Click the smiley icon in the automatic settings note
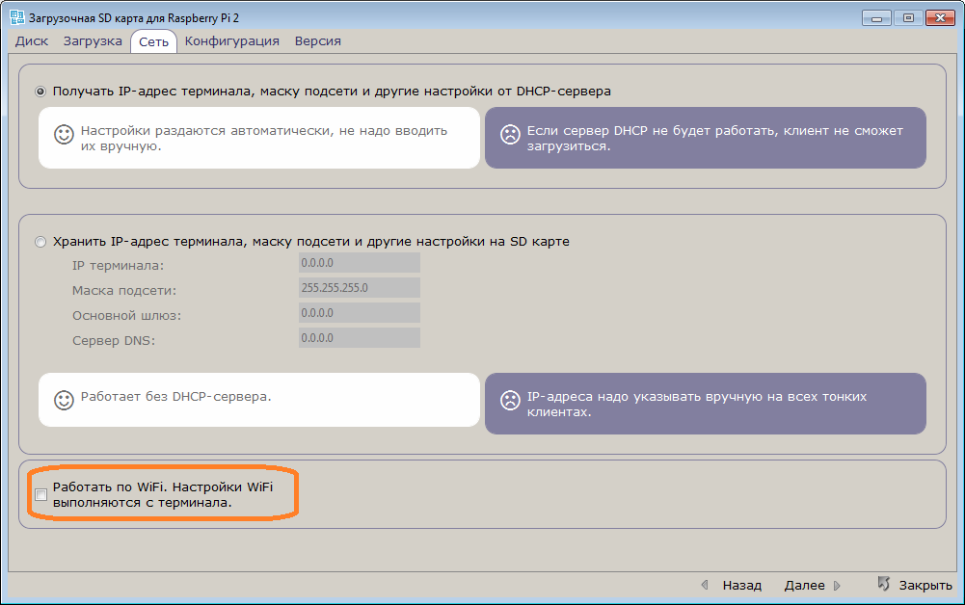This screenshot has width=965, height=605. click(x=62, y=137)
